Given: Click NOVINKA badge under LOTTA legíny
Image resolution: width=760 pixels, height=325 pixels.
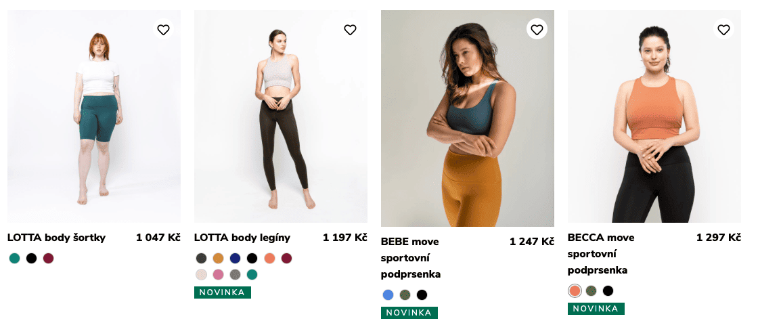Looking at the screenshot, I should (x=223, y=292).
